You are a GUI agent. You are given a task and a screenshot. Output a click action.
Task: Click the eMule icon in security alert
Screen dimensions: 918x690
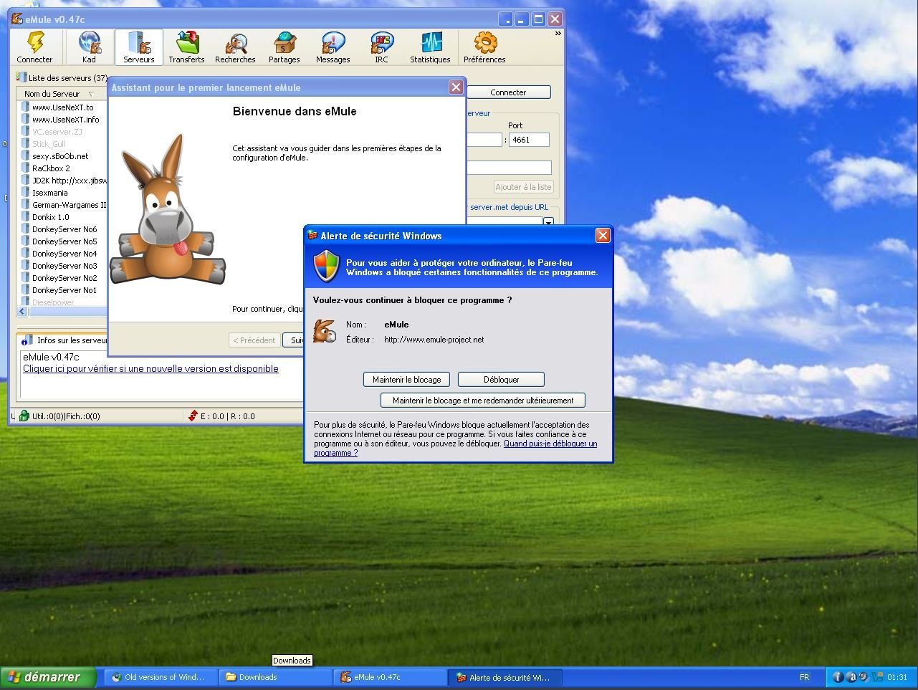point(325,331)
